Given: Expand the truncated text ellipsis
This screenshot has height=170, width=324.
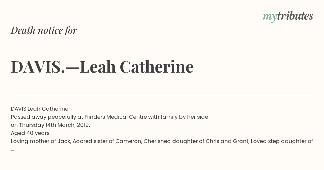Looking at the screenshot, I should click(12, 150).
